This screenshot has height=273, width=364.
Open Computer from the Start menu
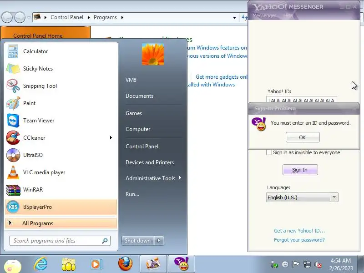pos(138,129)
